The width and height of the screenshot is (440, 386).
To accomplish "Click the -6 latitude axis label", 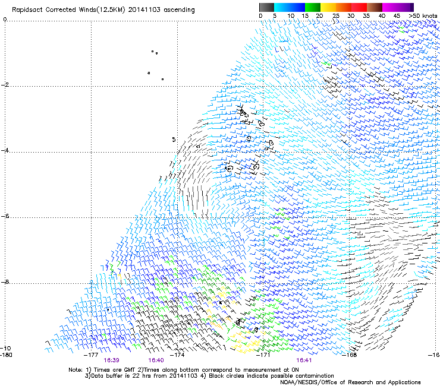I will pyautogui.click(x=5, y=216).
